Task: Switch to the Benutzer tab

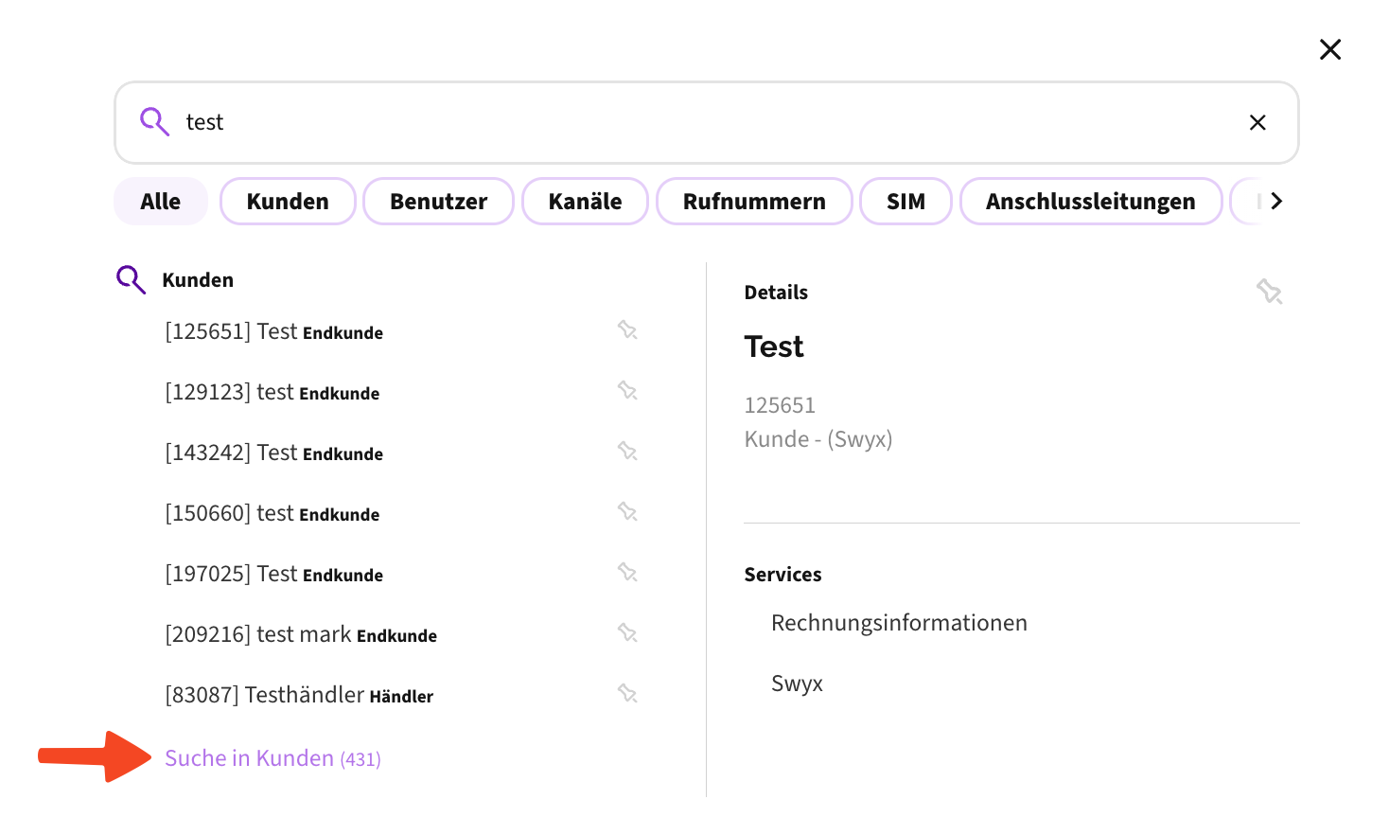Action: 438,201
